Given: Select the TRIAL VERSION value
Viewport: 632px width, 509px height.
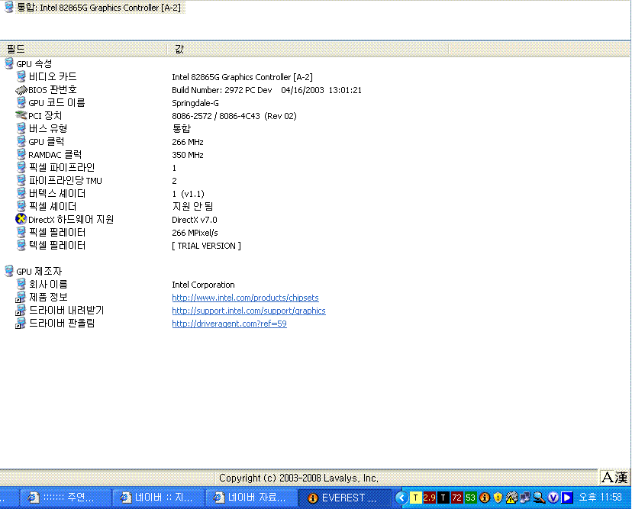Looking at the screenshot, I should tap(206, 246).
